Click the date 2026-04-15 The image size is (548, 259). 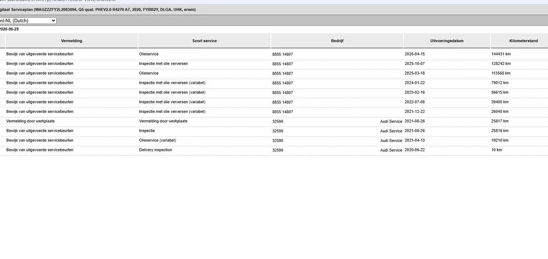click(x=415, y=54)
